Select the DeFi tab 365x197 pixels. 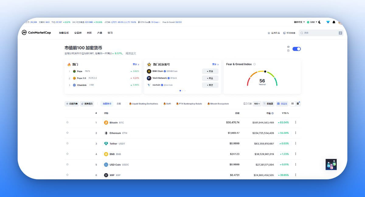(167, 104)
